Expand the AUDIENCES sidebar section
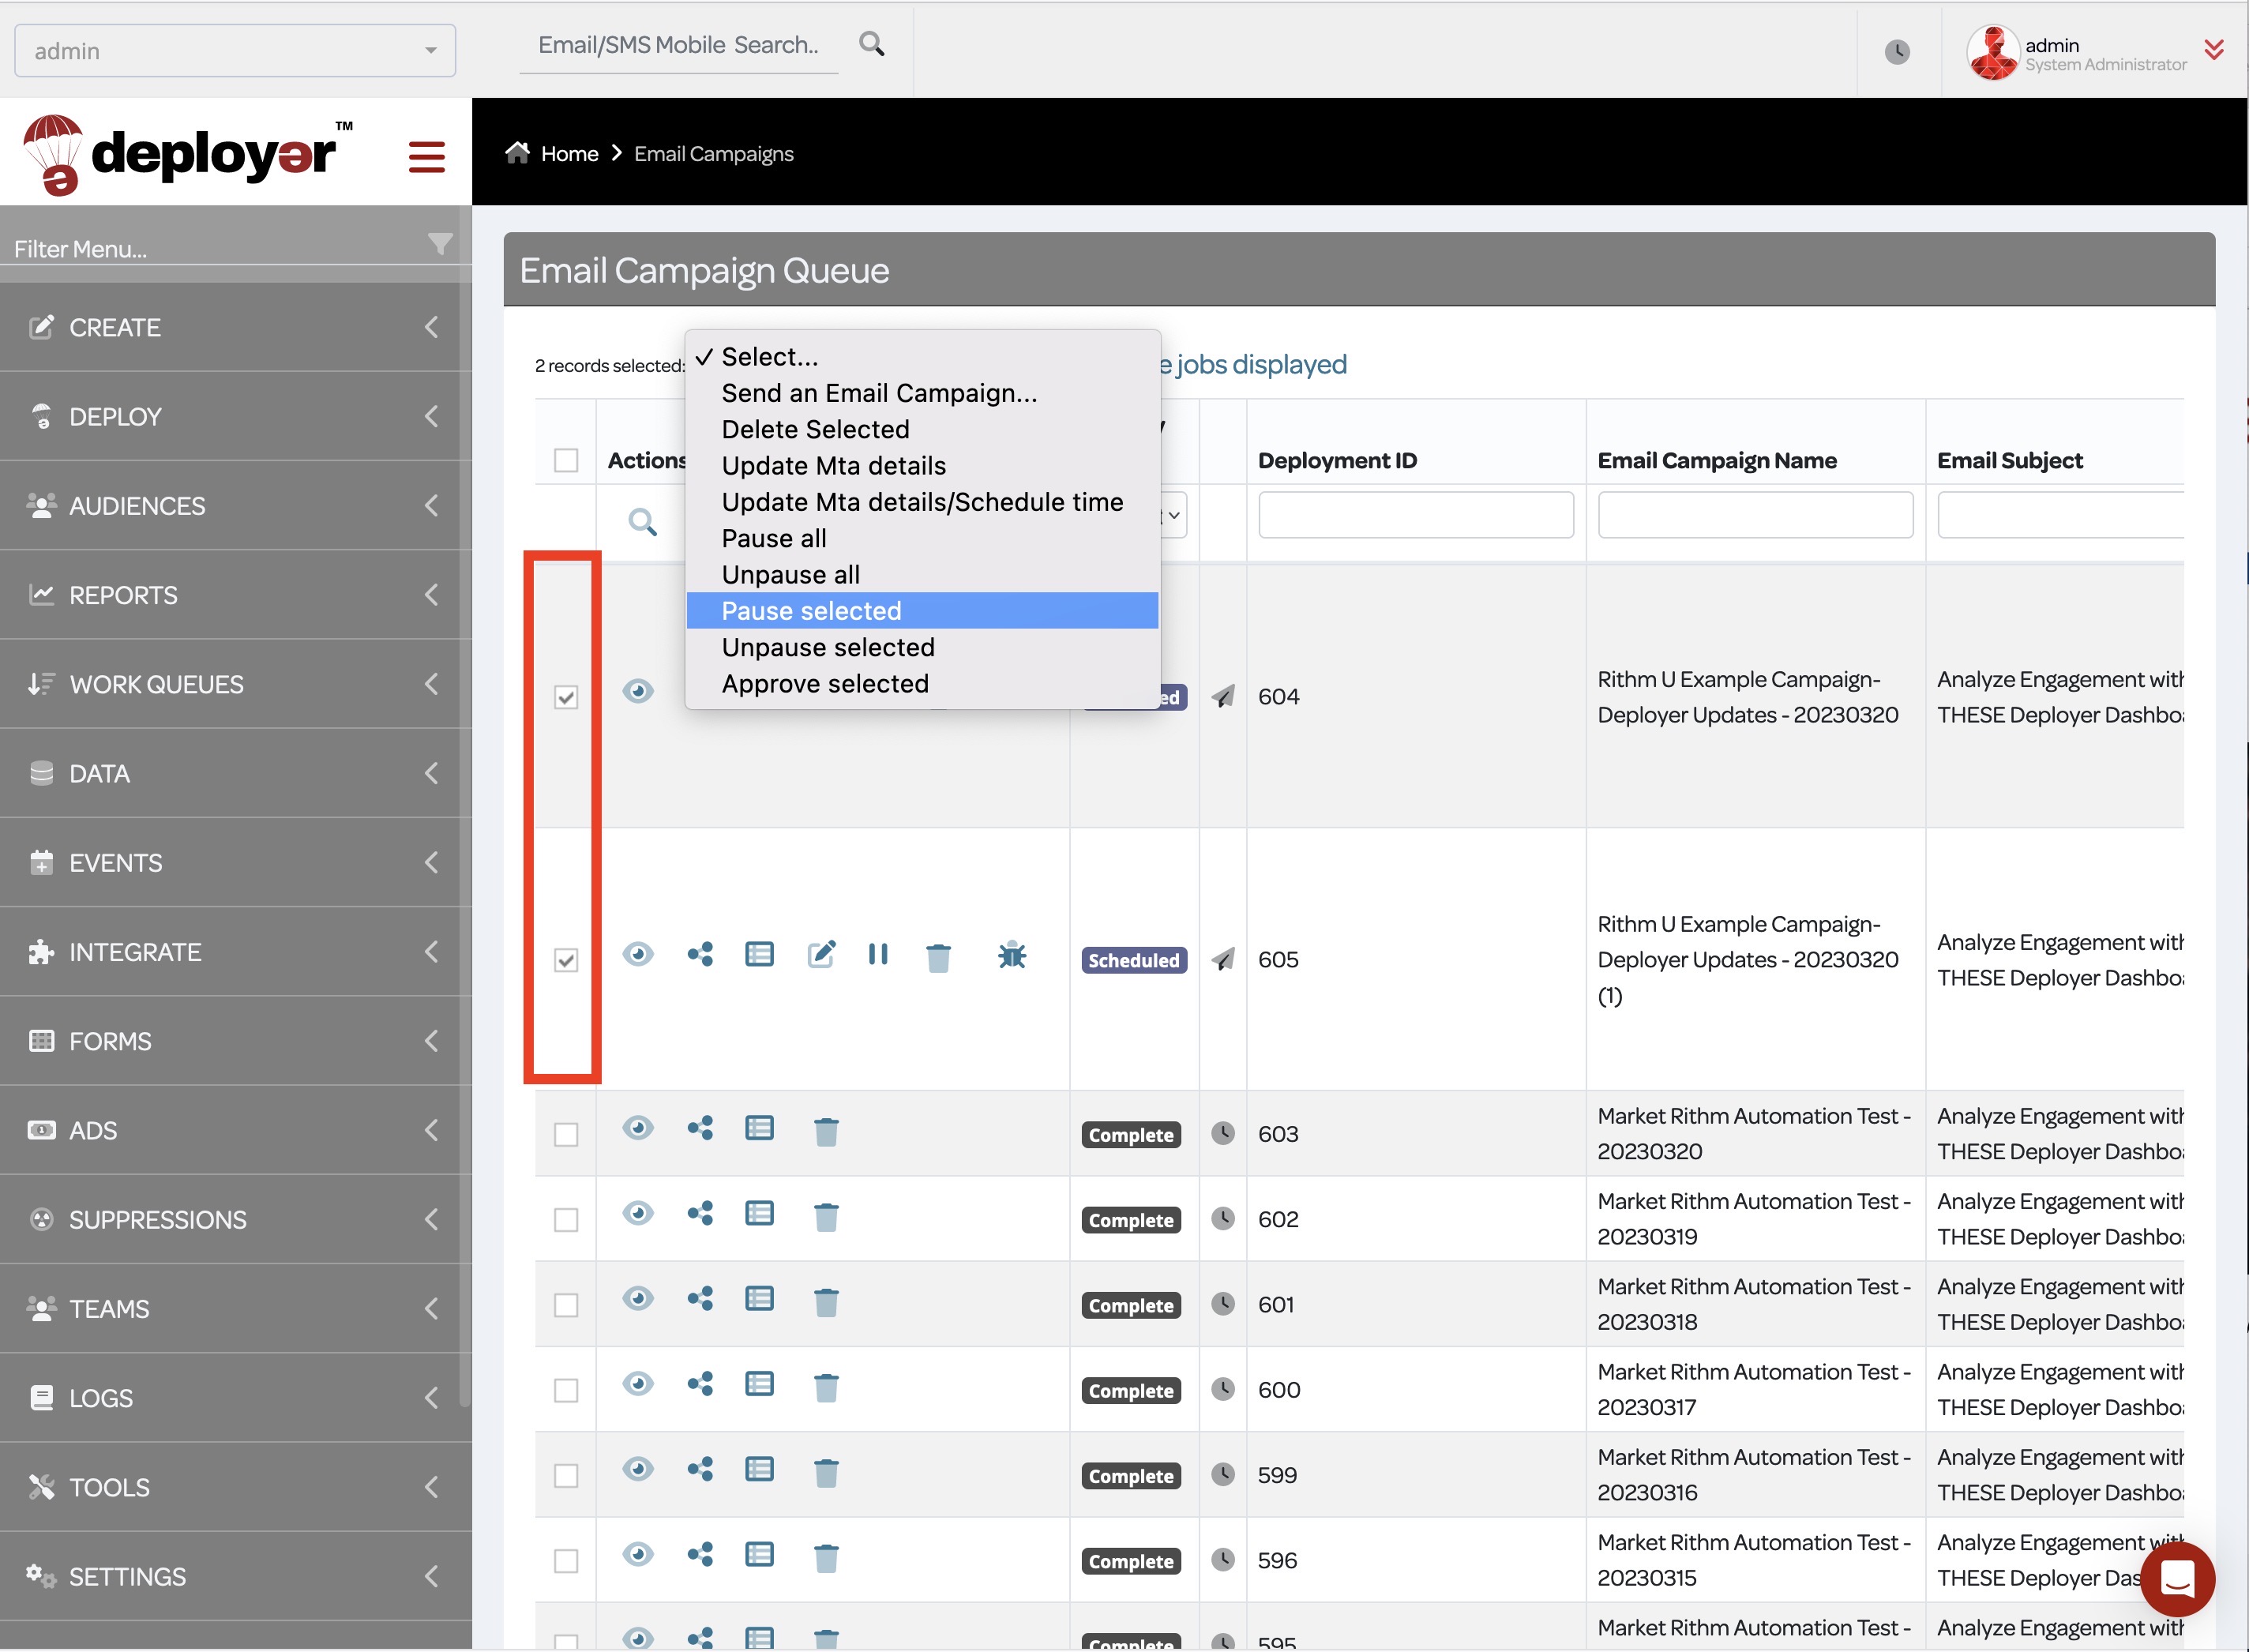 point(236,505)
